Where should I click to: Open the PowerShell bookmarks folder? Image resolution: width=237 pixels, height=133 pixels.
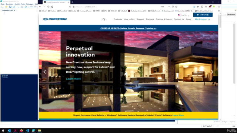click(62, 11)
